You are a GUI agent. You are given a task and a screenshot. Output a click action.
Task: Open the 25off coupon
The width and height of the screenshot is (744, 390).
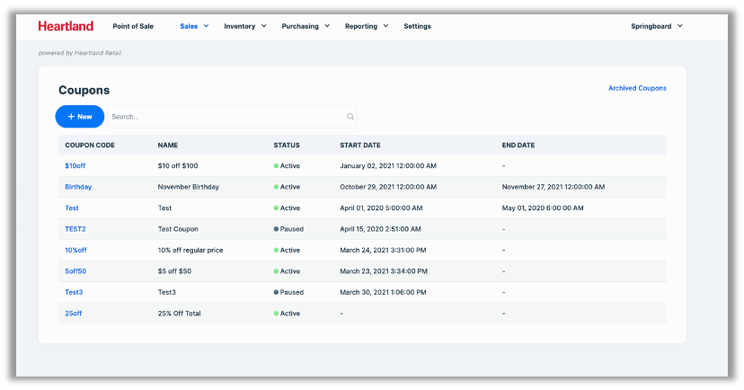pos(74,314)
